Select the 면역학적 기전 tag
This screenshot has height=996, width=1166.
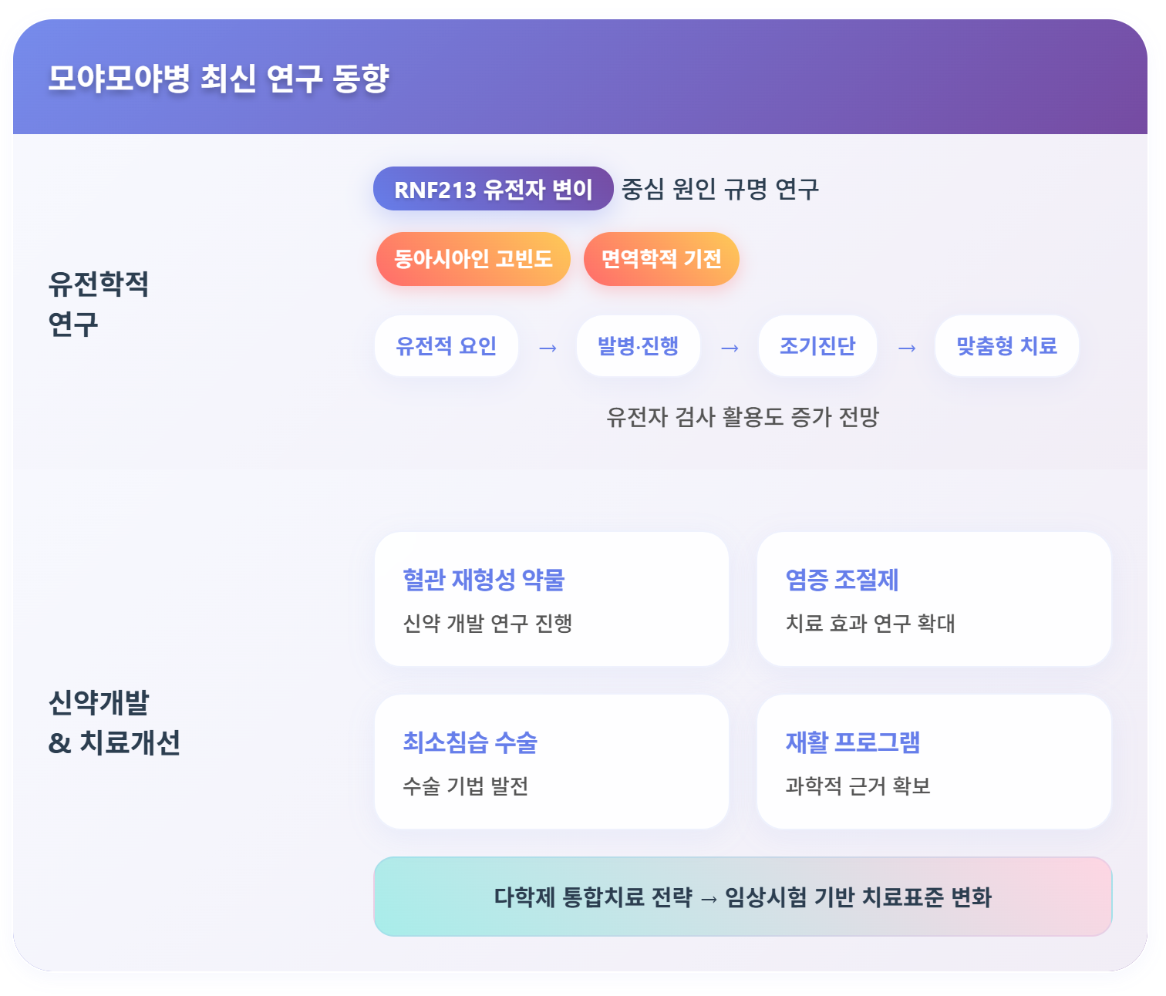[662, 259]
